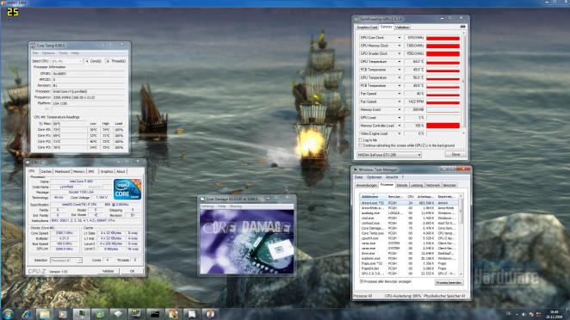The image size is (570, 320).
Task: Click OK button in CPU-Z
Action: pos(133,271)
